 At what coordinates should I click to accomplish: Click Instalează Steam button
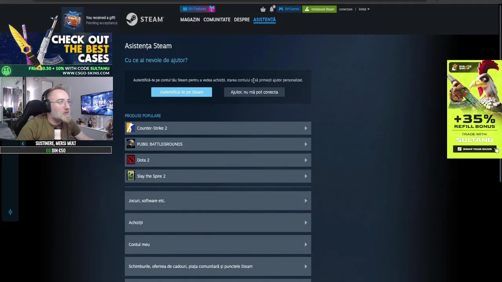(319, 9)
